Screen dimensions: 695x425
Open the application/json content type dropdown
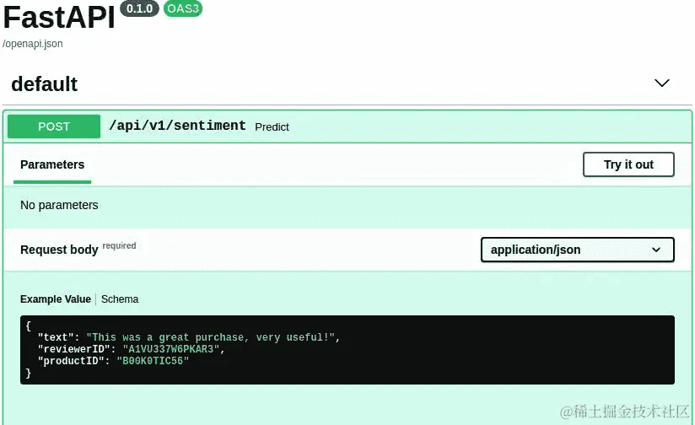tap(578, 250)
